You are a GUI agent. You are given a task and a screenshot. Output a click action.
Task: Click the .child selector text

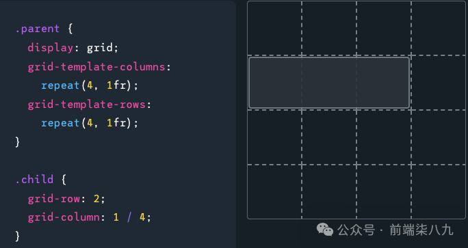coord(34,180)
